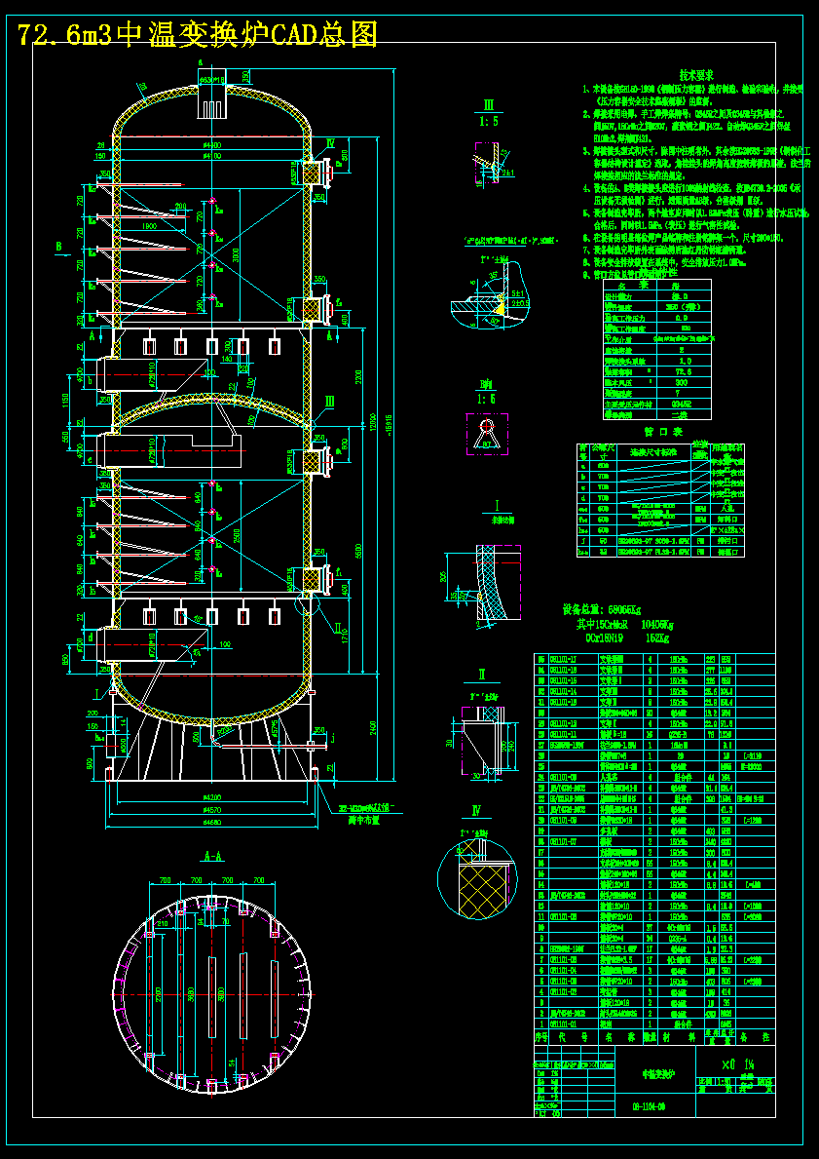
Task: Select the 1150 nozzle spacing dimension
Action: (x=65, y=401)
